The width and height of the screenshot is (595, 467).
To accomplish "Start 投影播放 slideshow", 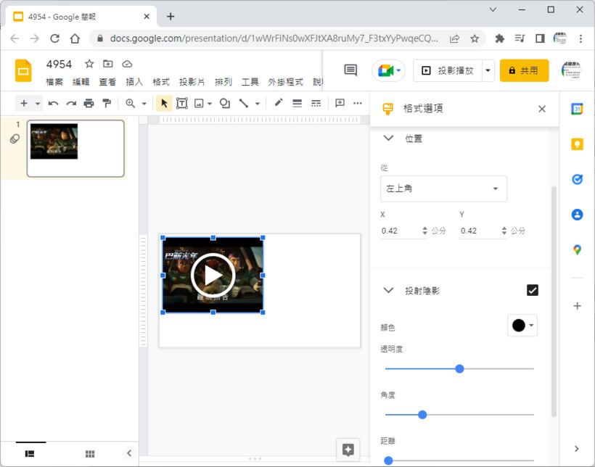I will (448, 70).
